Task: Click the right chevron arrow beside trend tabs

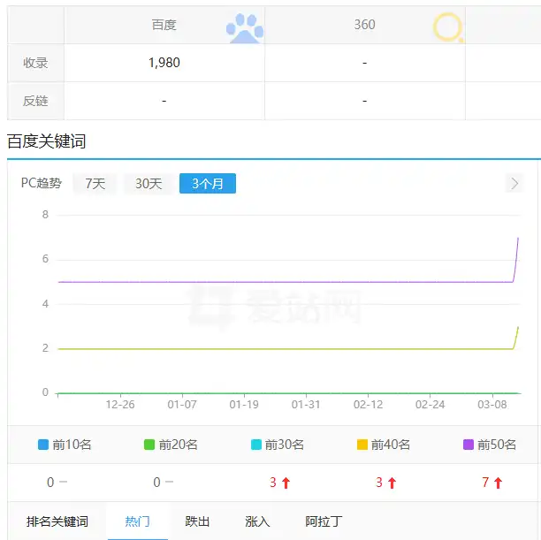Action: coord(514,184)
